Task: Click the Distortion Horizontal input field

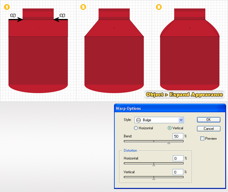Action: 178,158
